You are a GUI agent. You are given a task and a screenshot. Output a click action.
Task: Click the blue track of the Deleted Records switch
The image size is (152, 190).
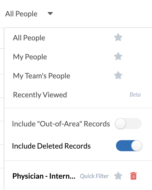click(123, 146)
